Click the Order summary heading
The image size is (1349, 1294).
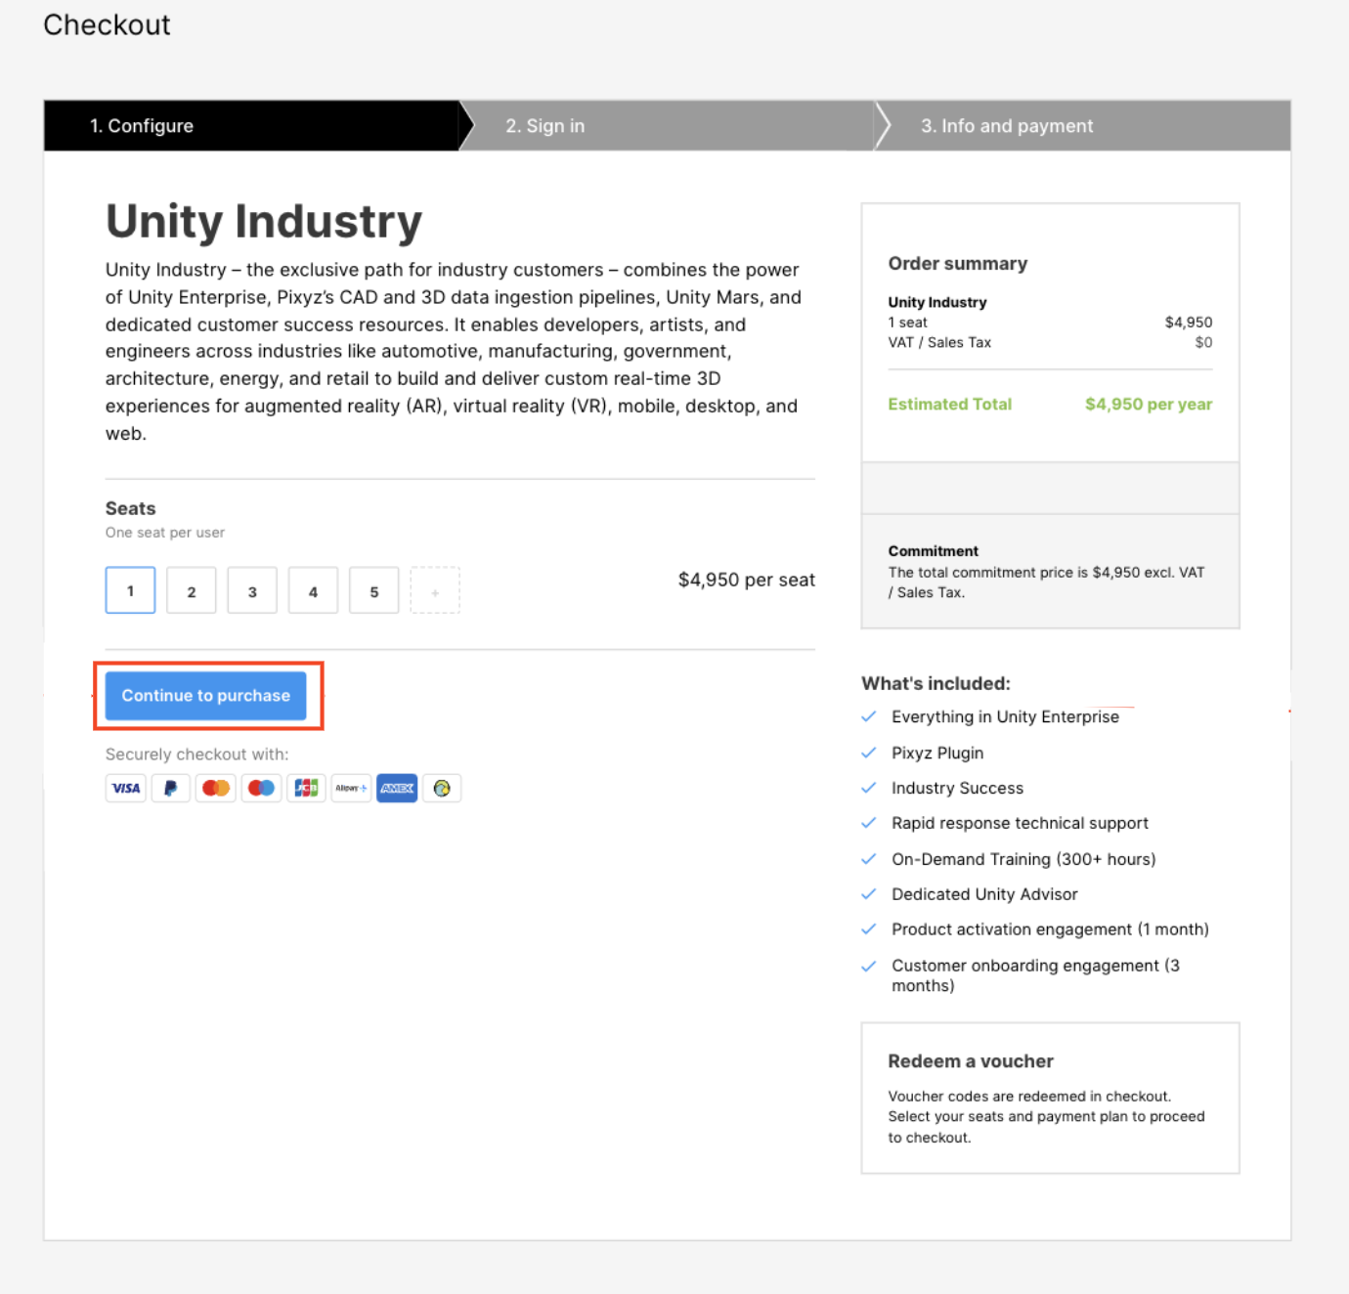click(x=958, y=264)
